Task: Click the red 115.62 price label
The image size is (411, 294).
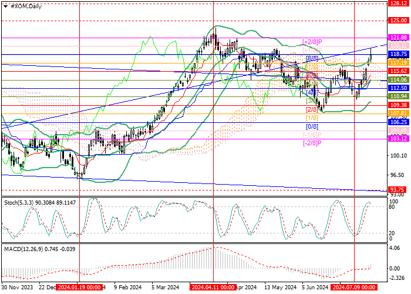Action: click(398, 71)
